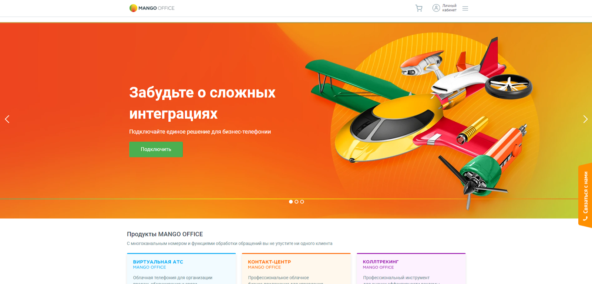
Task: Click the green Подключить button
Action: pyautogui.click(x=156, y=149)
